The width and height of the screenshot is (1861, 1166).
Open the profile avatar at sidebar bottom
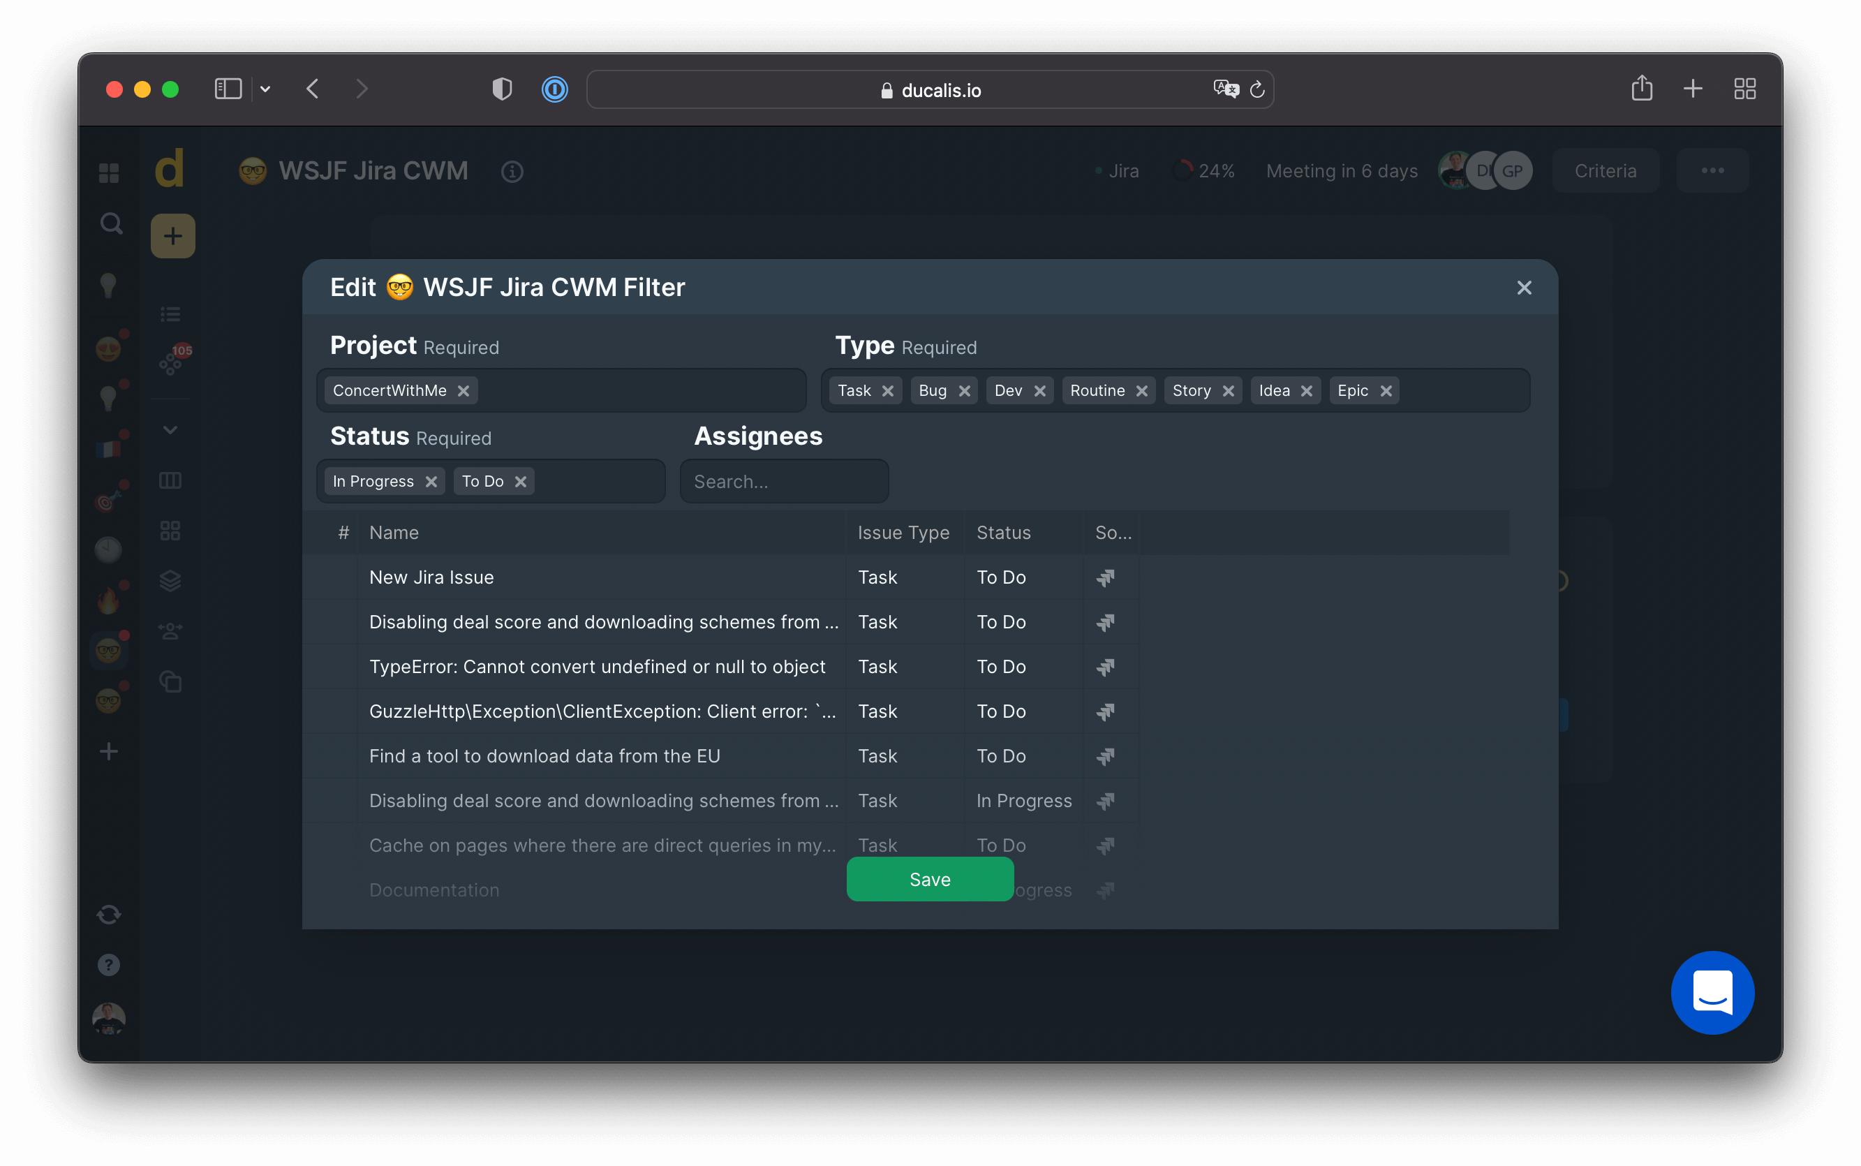(109, 1019)
